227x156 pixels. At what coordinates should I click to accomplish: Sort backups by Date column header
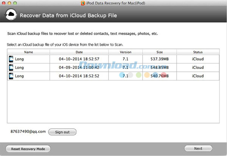pos(79,52)
